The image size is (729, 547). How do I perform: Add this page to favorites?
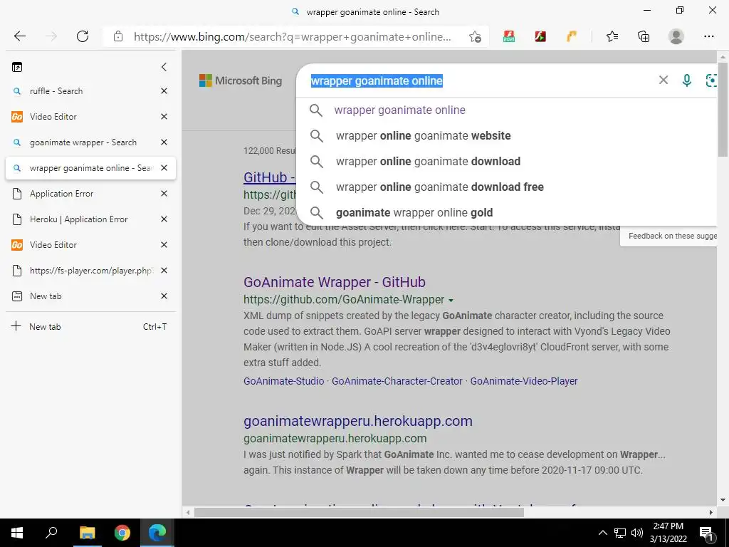(x=475, y=37)
